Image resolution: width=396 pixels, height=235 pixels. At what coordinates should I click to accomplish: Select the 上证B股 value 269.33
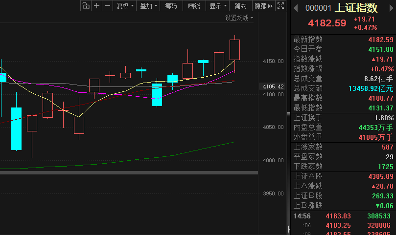[x=383, y=196]
